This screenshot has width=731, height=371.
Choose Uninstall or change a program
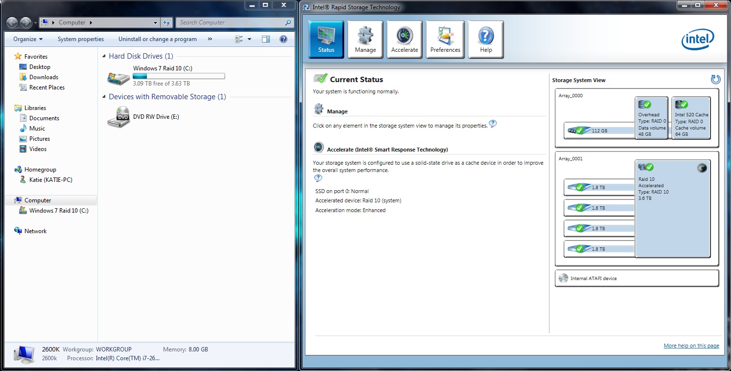(x=158, y=39)
